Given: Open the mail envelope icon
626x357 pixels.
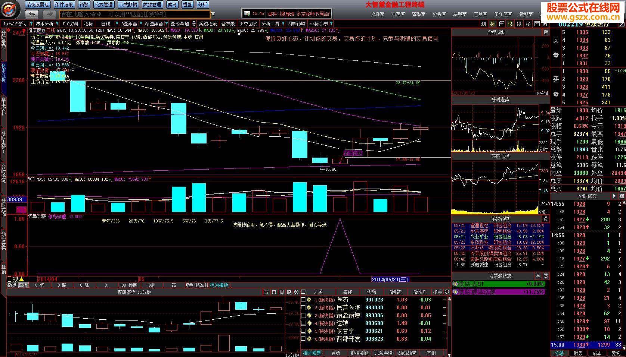Looking at the screenshot, I should [x=247, y=13].
